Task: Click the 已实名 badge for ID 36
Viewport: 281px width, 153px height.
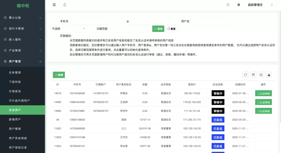Action: (x=218, y=120)
